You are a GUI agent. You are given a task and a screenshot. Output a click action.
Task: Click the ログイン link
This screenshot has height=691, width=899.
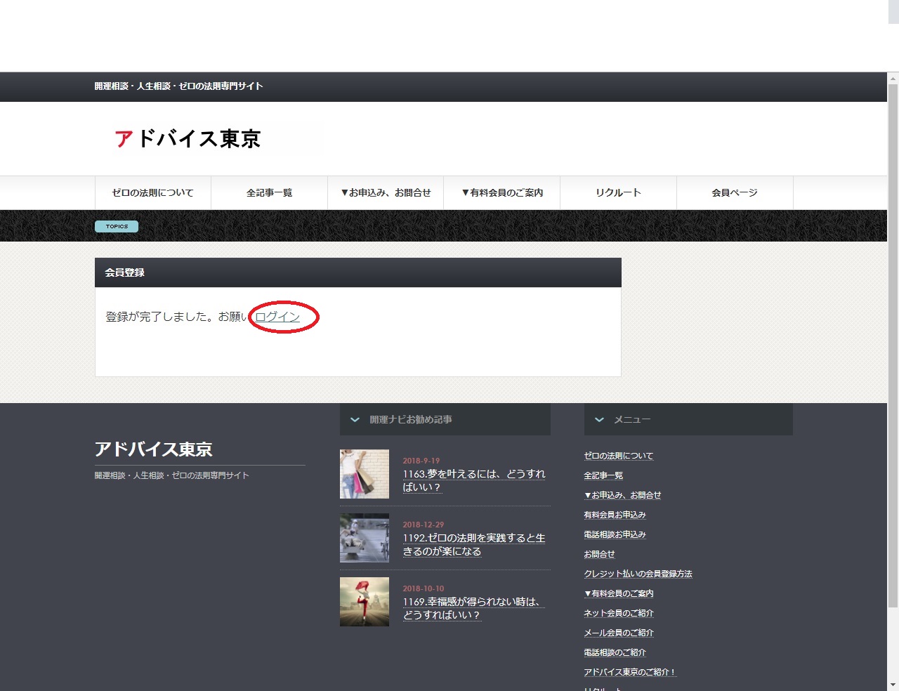277,317
